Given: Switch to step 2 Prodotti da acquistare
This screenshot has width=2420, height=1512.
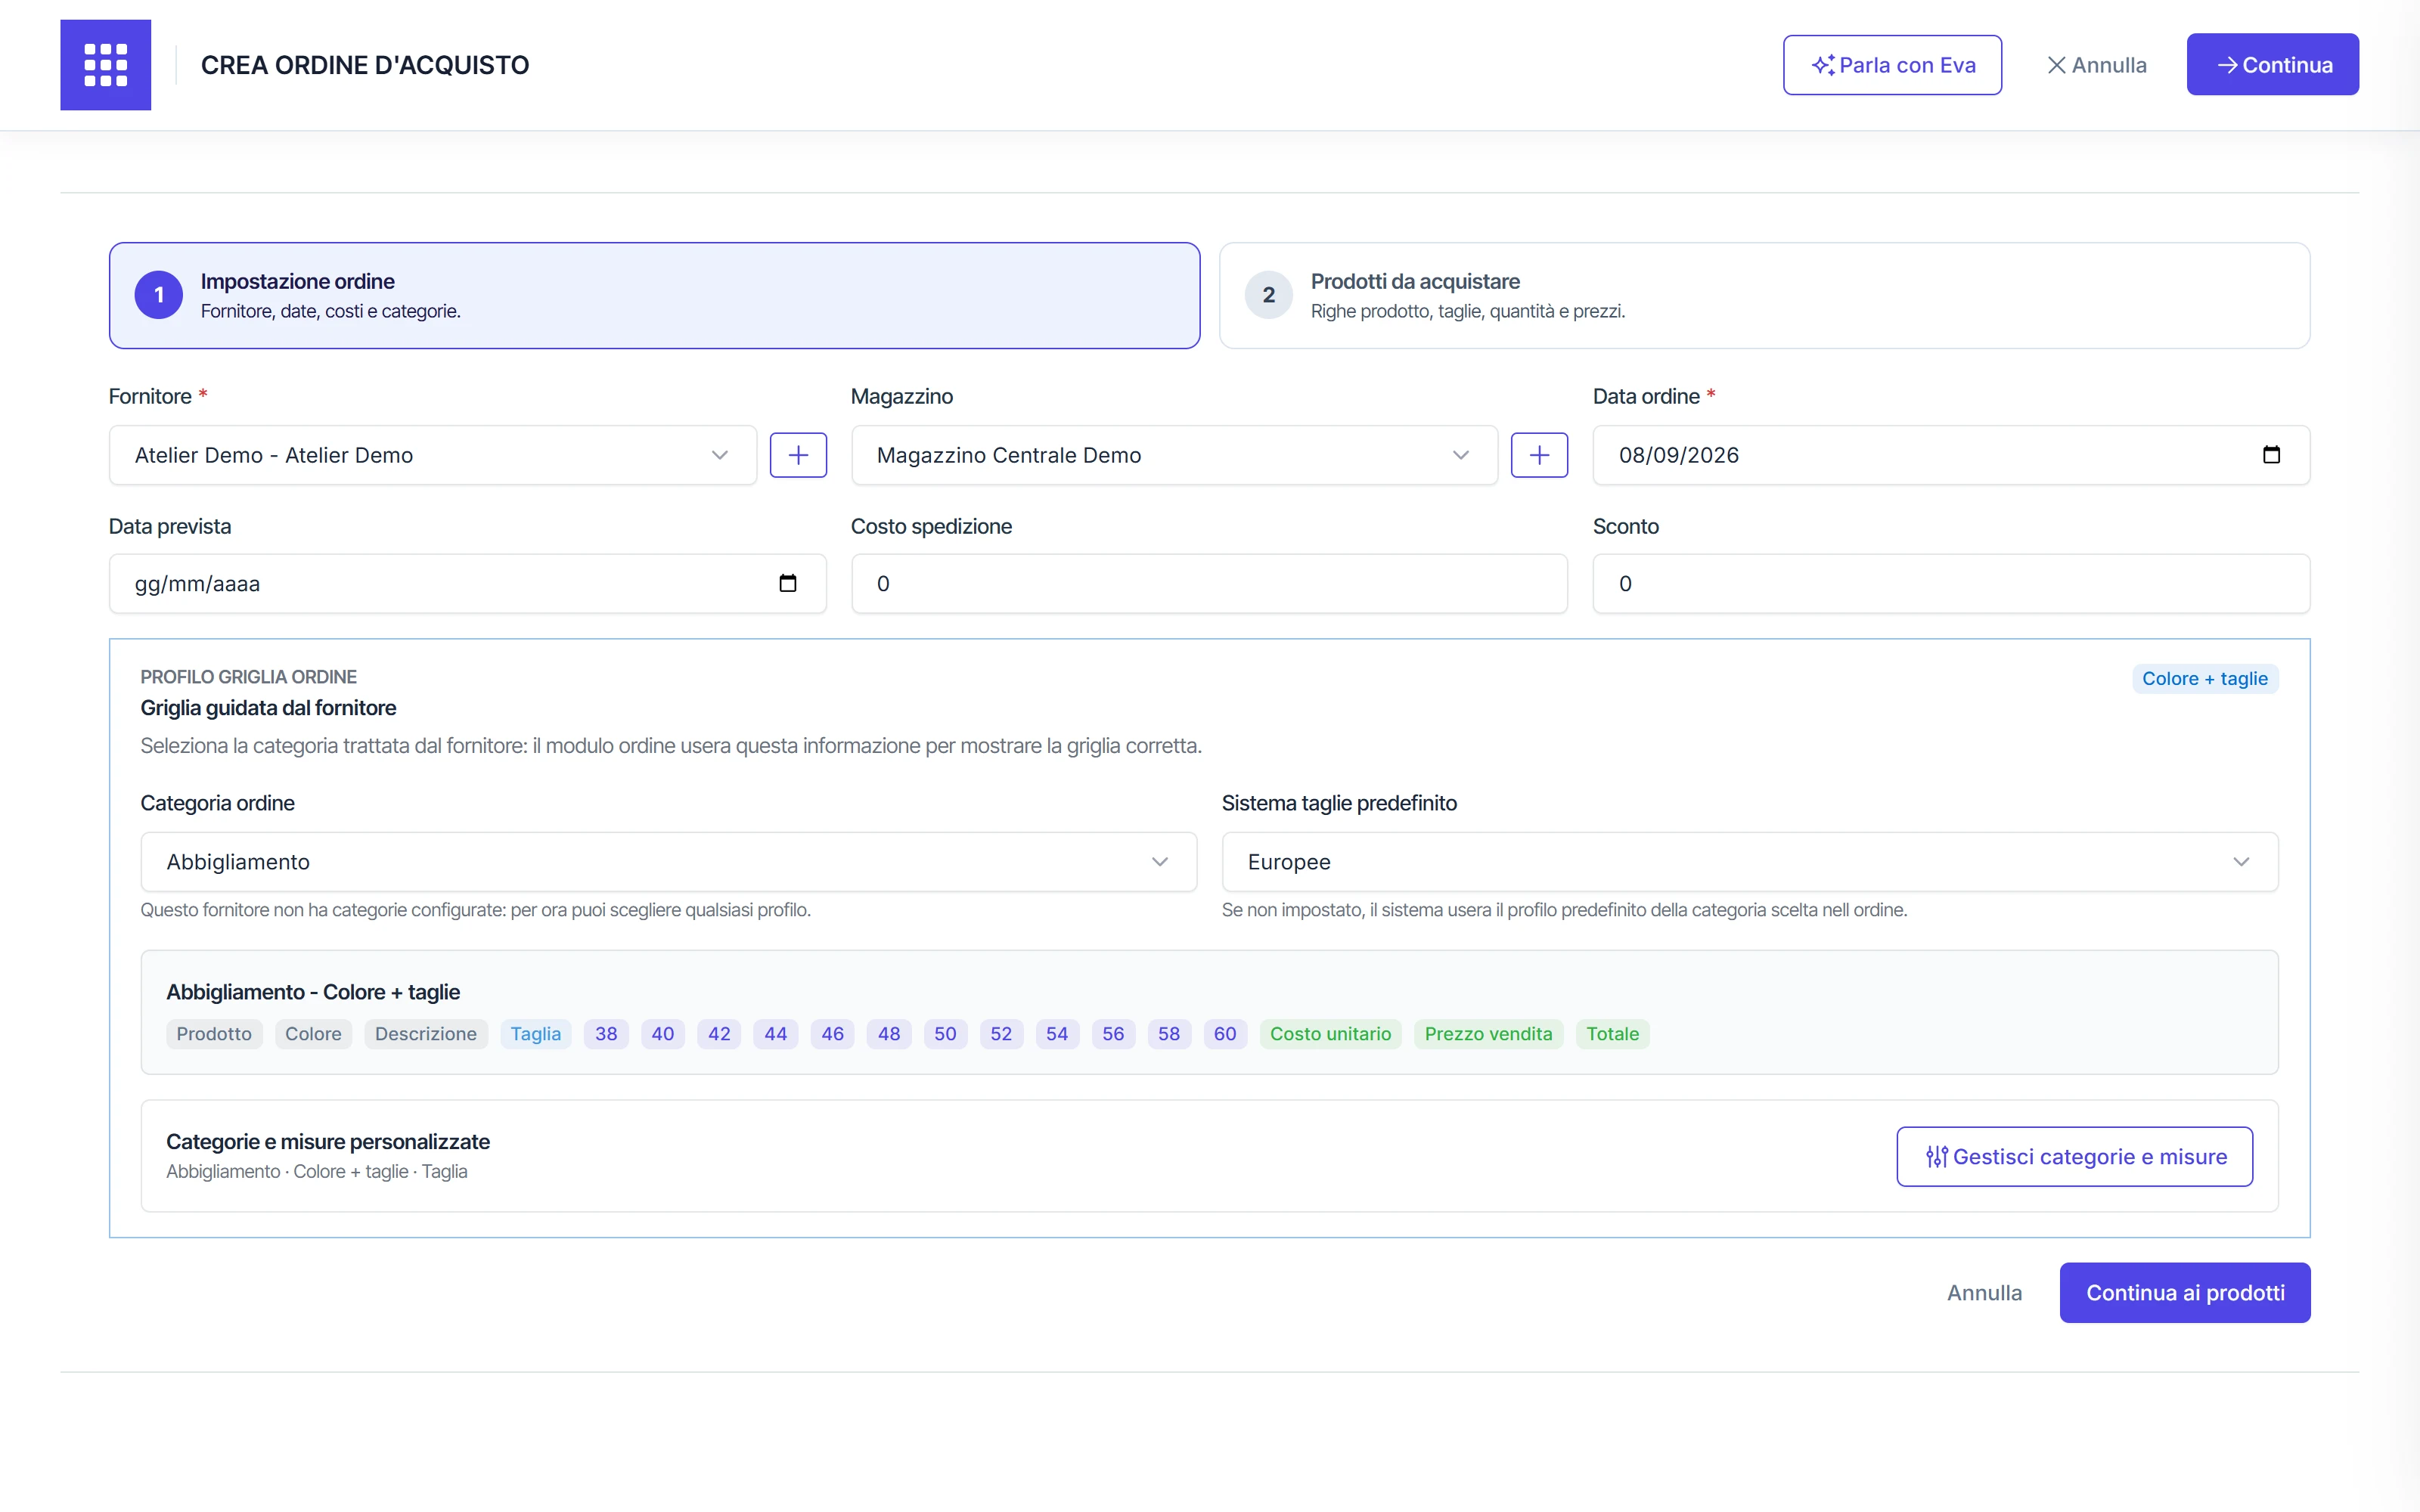Looking at the screenshot, I should (1764, 295).
